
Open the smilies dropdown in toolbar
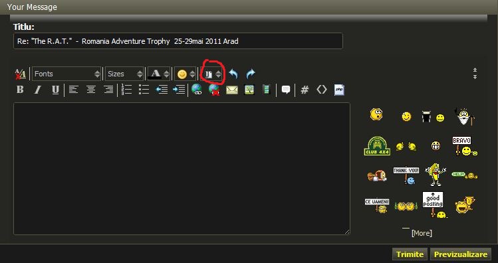pyautogui.click(x=185, y=74)
